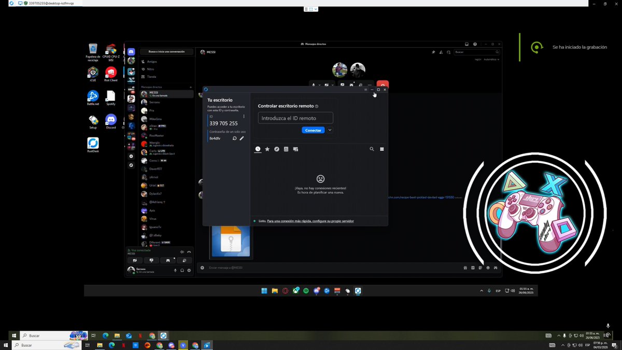Image resolution: width=622 pixels, height=350 pixels.
Task: Open the RustDesk desktop shortcut
Action: click(x=93, y=144)
